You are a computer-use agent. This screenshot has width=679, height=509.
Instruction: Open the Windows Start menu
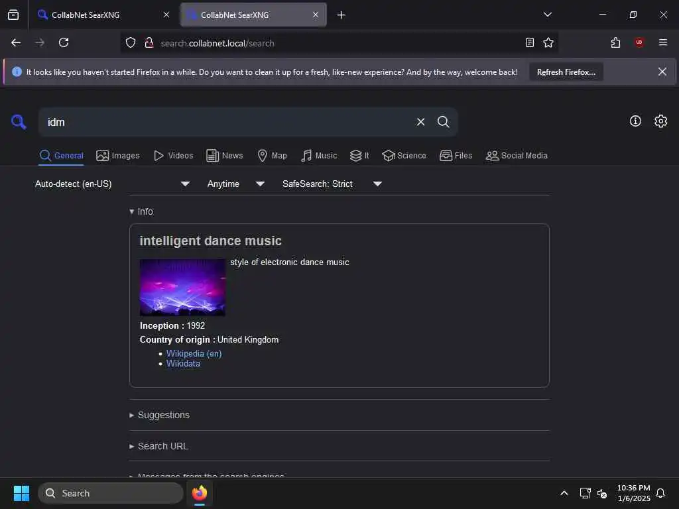(21, 493)
